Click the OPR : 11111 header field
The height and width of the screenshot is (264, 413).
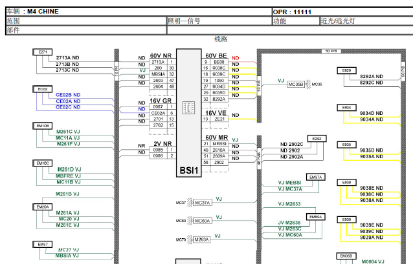pyautogui.click(x=292, y=12)
